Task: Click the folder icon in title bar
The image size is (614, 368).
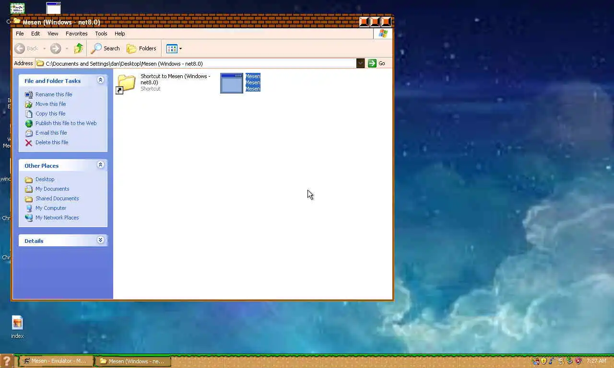Action: 17,21
